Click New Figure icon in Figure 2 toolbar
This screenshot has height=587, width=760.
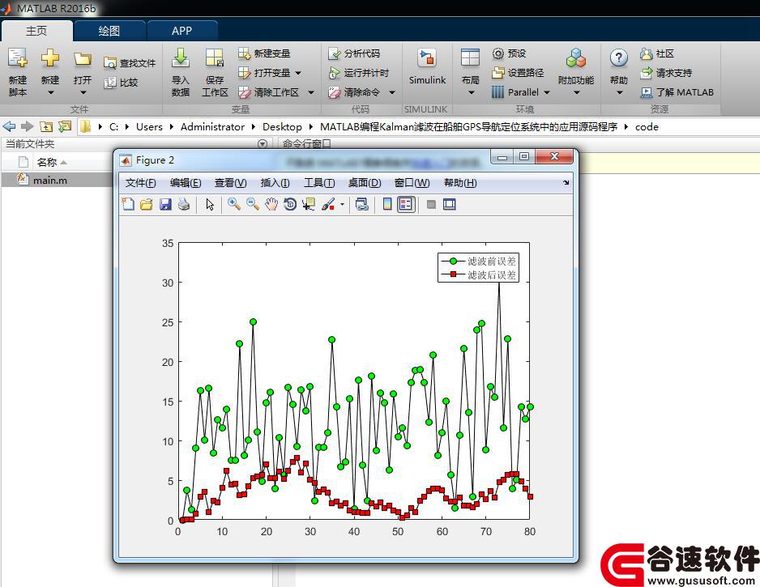click(128, 204)
